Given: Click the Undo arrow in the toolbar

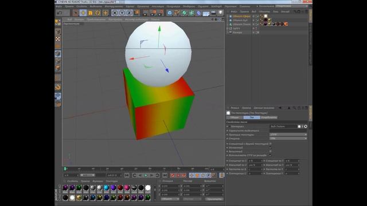Looking at the screenshot, I should [60, 13].
